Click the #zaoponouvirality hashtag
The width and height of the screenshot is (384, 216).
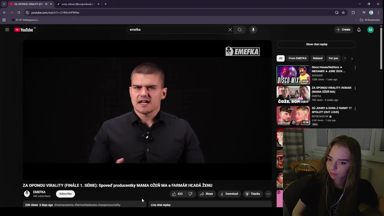coord(109,205)
